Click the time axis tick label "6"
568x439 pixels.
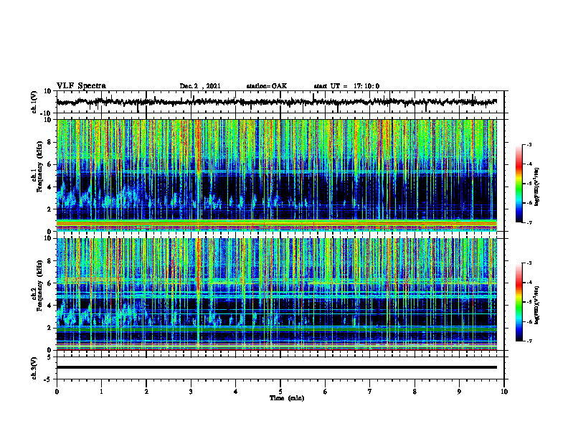pos(325,392)
